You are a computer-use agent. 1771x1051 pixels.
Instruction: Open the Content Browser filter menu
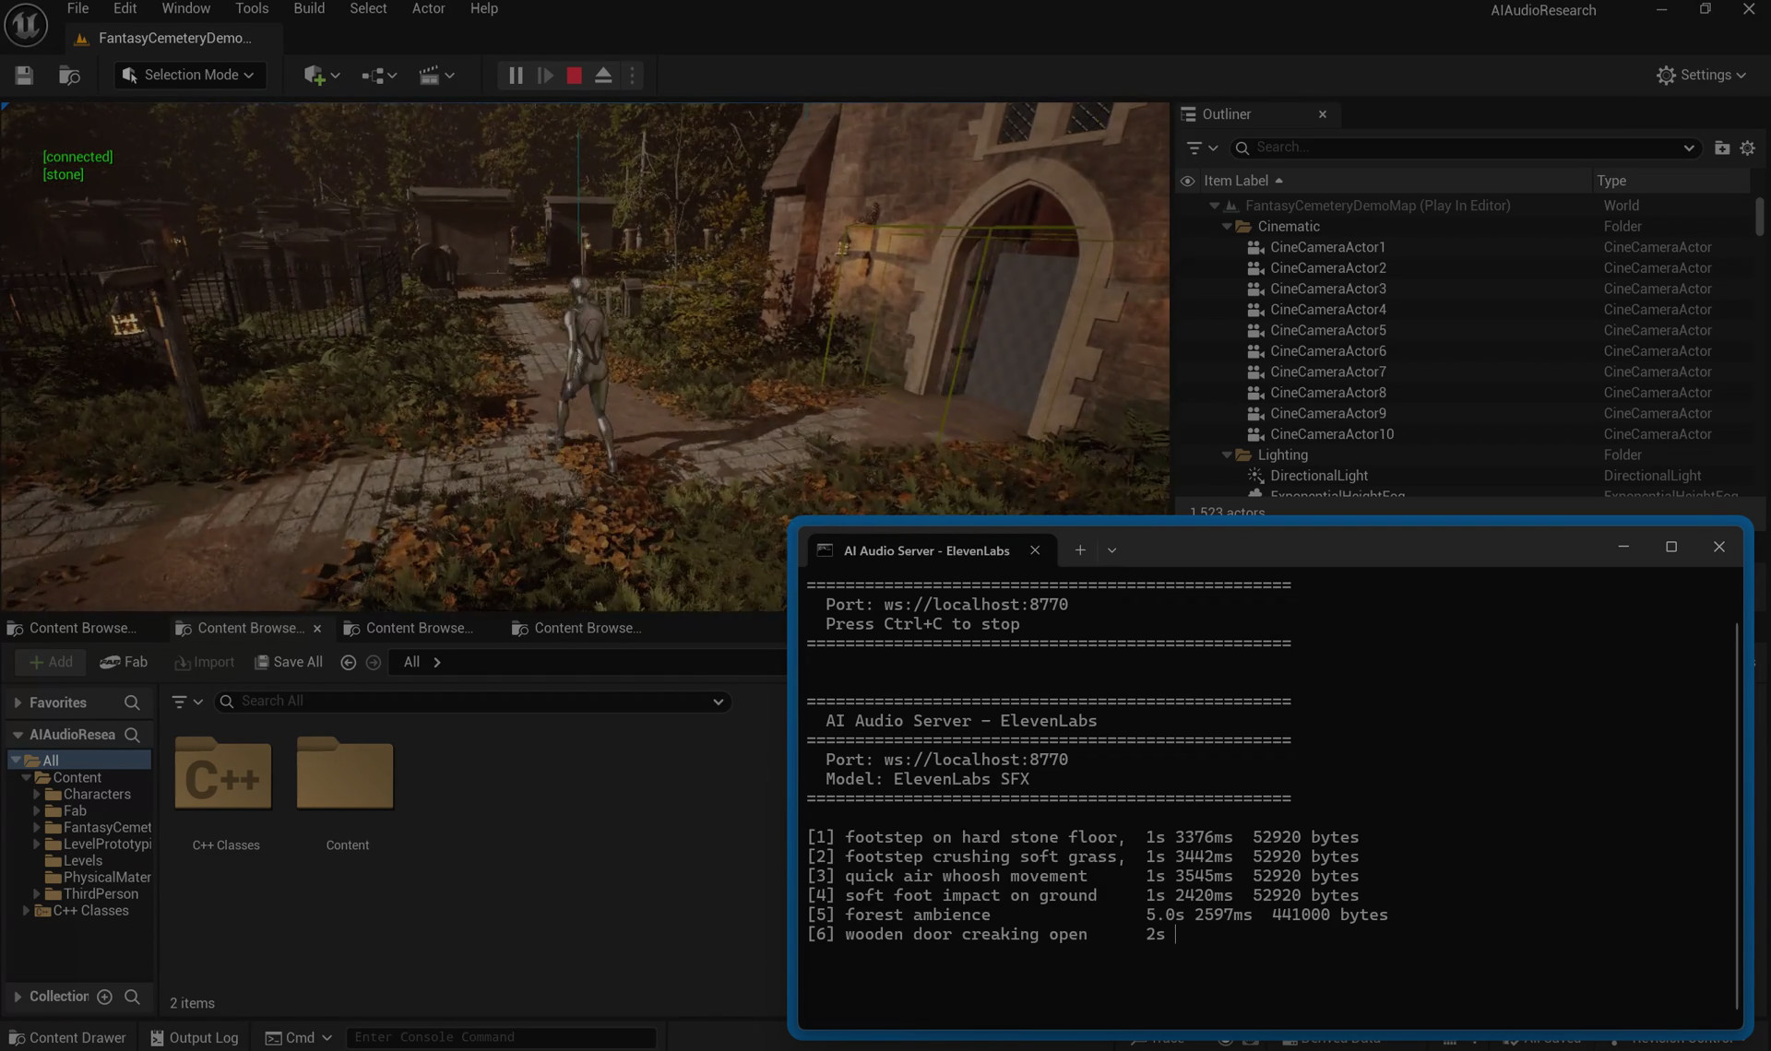187,702
